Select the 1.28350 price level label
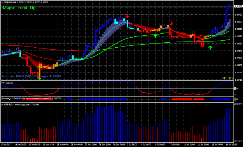This screenshot has width=243, height=147. pos(238,43)
